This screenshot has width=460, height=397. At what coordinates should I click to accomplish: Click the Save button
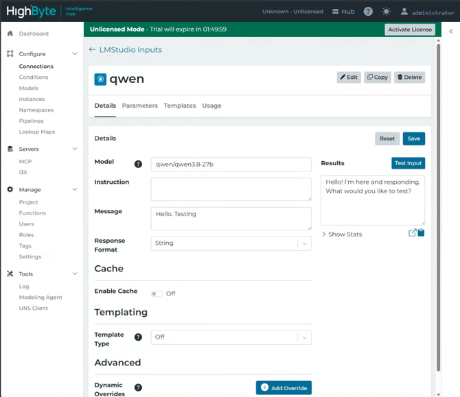(414, 139)
